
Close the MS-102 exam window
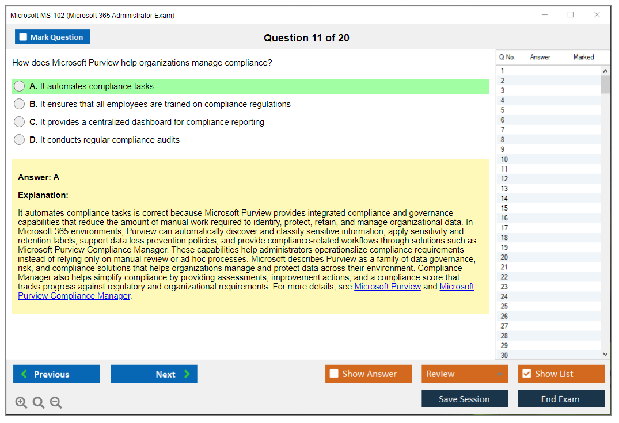tap(597, 14)
